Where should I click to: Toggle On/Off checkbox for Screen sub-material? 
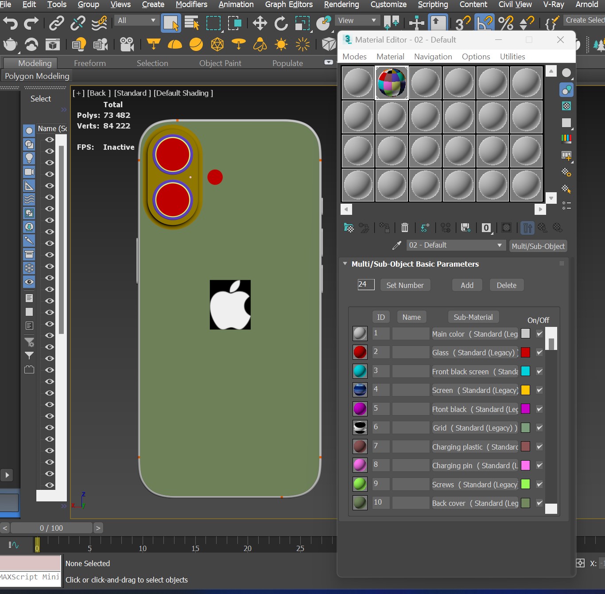(x=539, y=390)
